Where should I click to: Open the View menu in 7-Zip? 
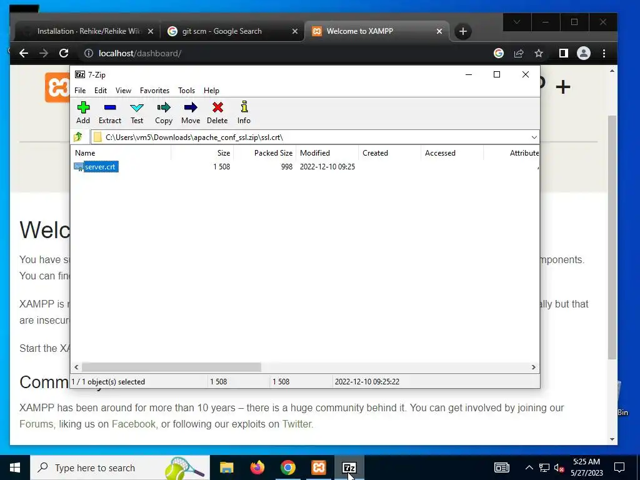point(123,91)
